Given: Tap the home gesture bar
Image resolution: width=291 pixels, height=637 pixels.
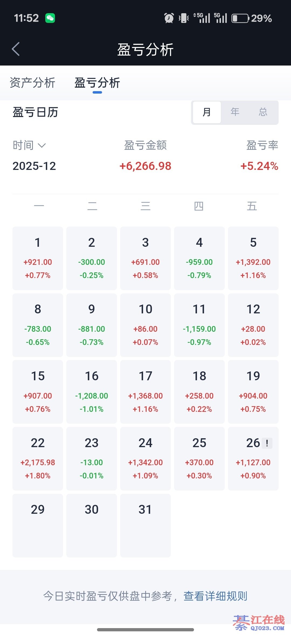Looking at the screenshot, I should coord(145,630).
